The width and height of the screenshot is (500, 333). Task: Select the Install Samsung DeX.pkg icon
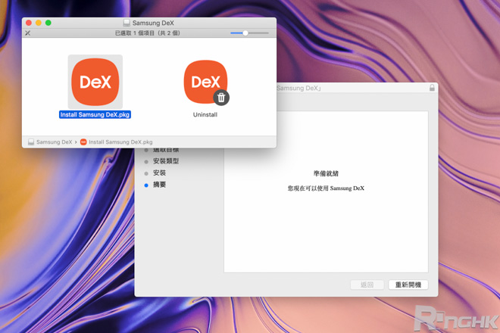coord(95,82)
